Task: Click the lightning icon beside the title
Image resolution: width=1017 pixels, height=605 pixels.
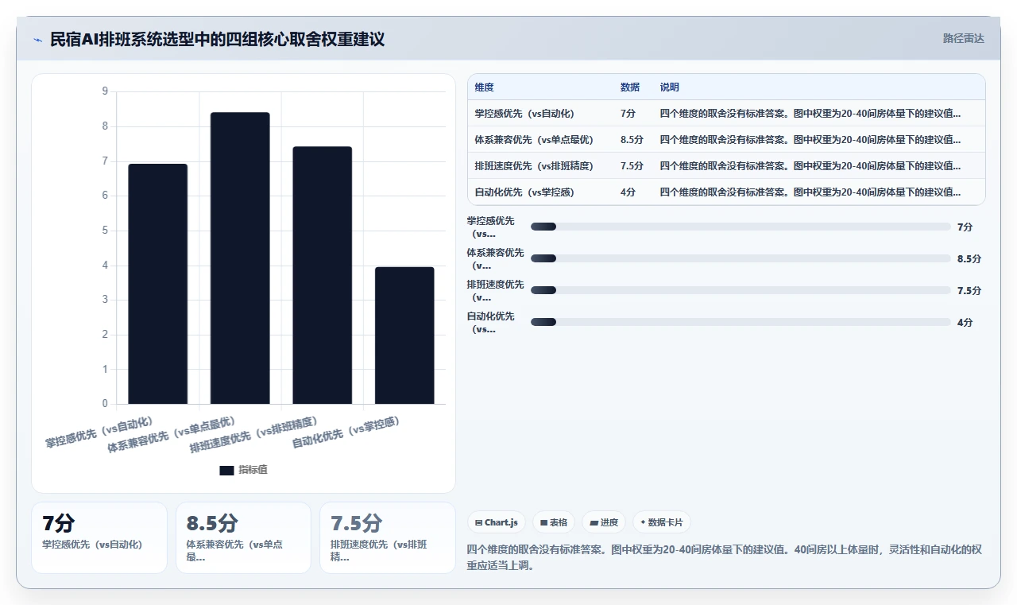Action: pyautogui.click(x=38, y=39)
